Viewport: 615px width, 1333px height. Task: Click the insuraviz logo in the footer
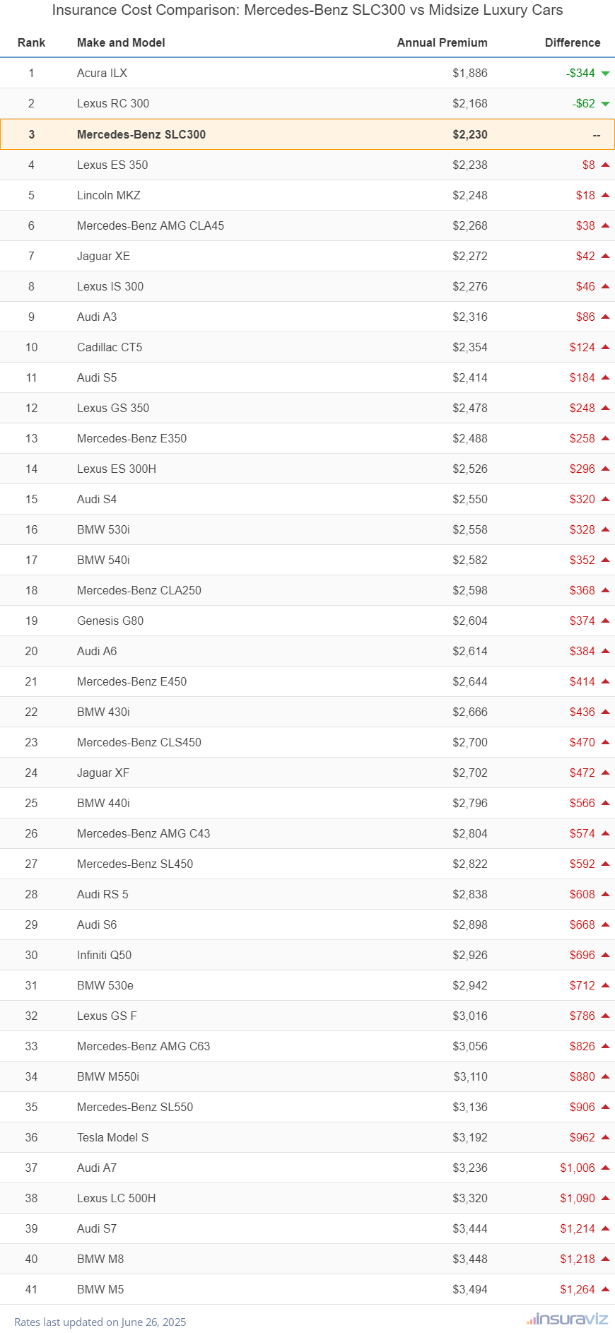(567, 1319)
